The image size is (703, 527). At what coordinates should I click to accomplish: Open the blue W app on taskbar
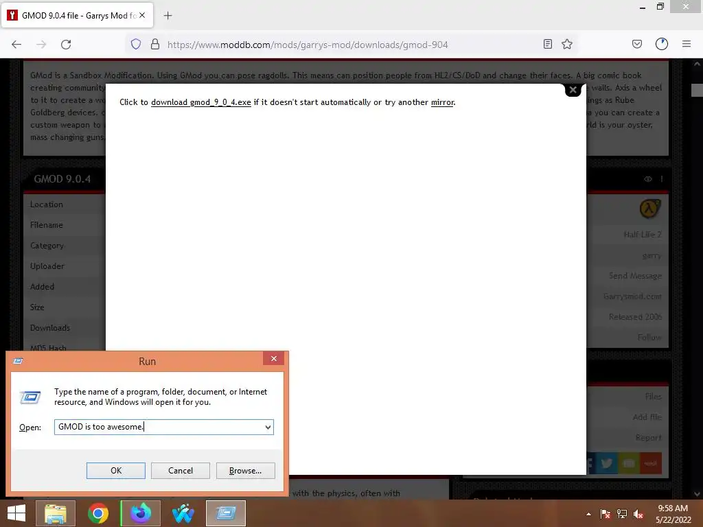tap(183, 513)
